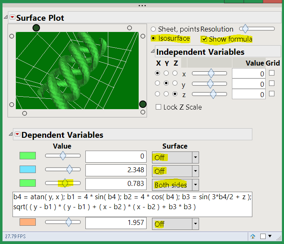This screenshot has width=284, height=244.
Task: Click the green swatch beside value 0.783
Action: [28, 183]
